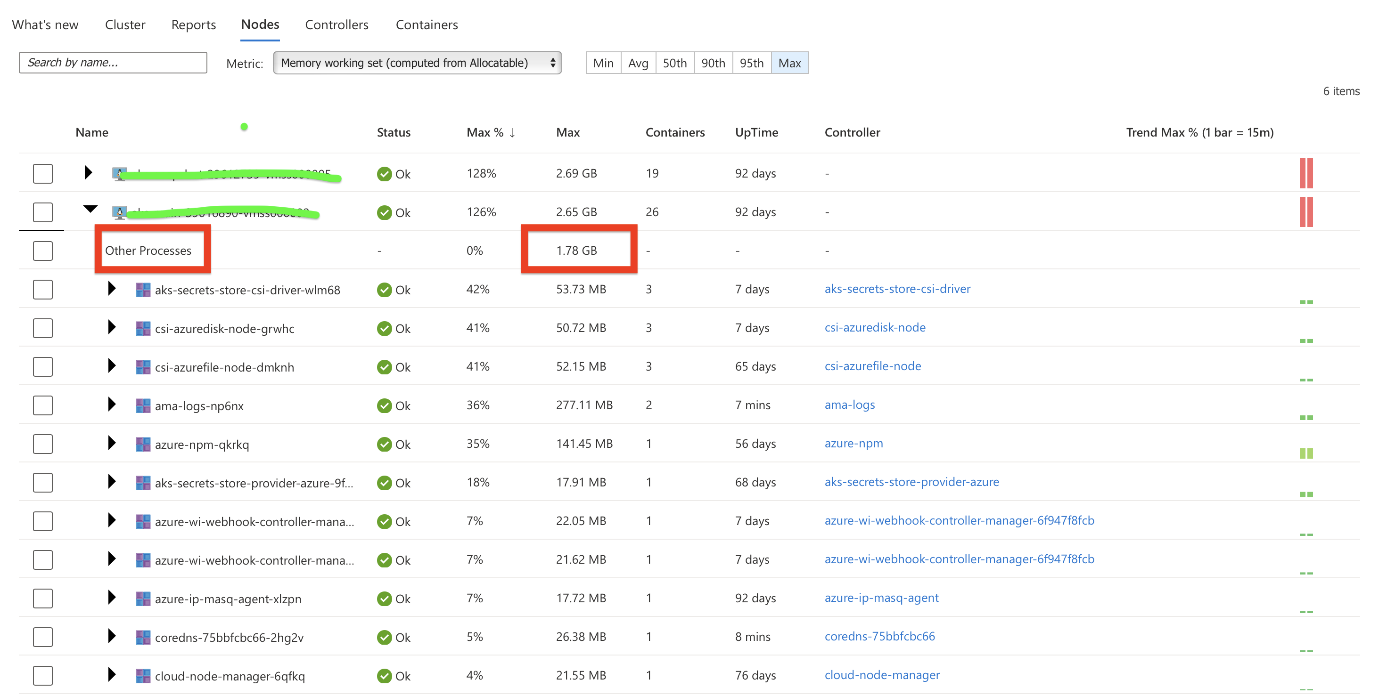Screen dimensions: 1379x696
Task: Open the Metric dropdown selector
Action: 417,63
